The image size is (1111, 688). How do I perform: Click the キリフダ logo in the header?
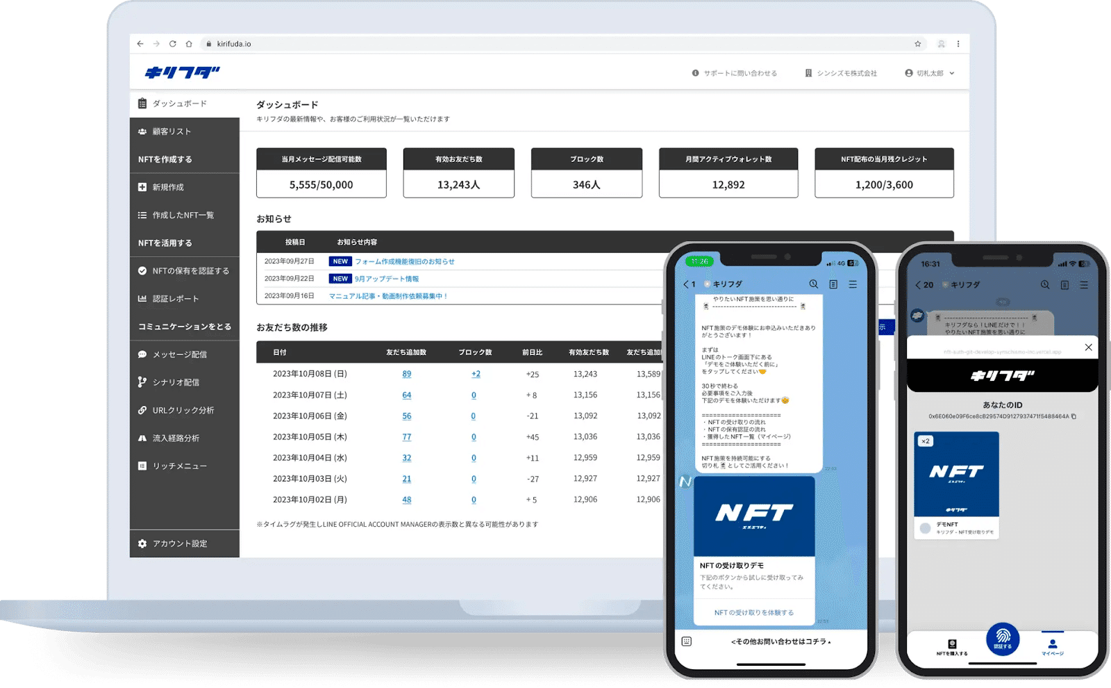(x=183, y=72)
